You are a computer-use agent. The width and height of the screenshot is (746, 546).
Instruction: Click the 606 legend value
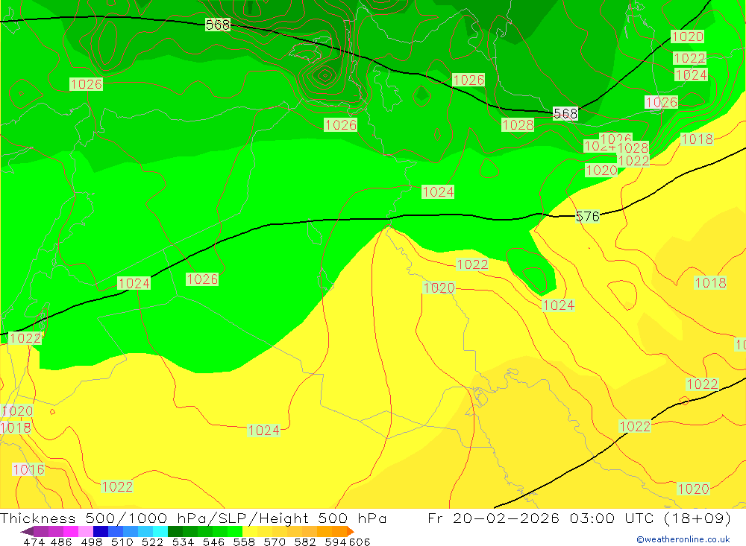point(360,542)
